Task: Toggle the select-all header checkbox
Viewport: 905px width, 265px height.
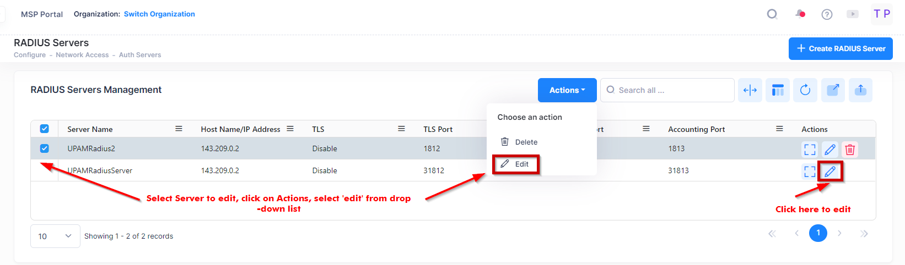Action: tap(45, 129)
